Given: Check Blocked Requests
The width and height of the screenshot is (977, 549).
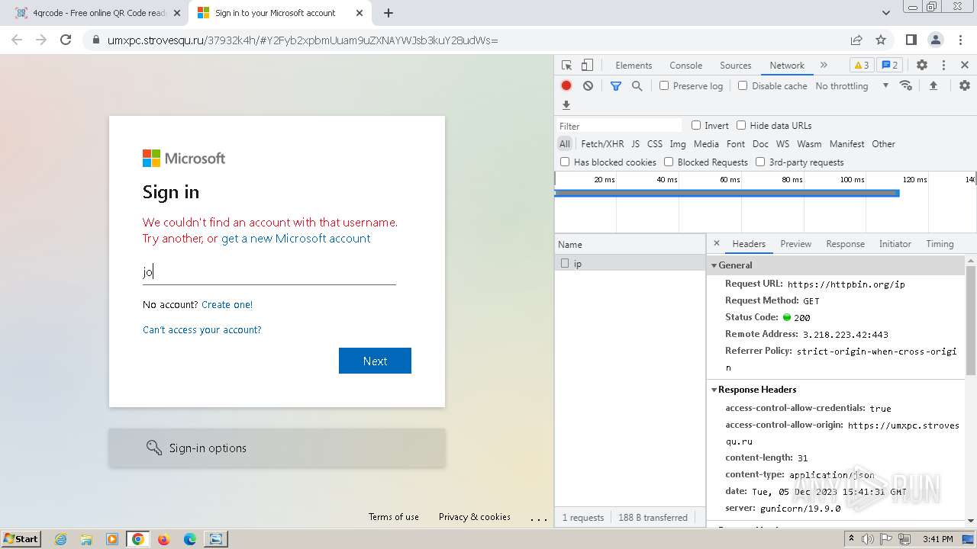Looking at the screenshot, I should click(x=669, y=162).
